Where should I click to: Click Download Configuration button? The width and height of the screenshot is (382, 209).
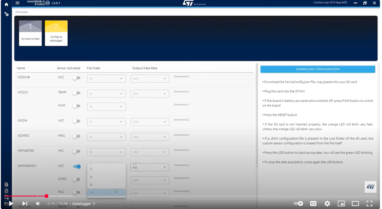pos(318,69)
